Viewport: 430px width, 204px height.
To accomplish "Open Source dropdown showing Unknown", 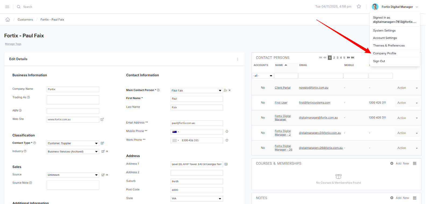I will [73, 175].
